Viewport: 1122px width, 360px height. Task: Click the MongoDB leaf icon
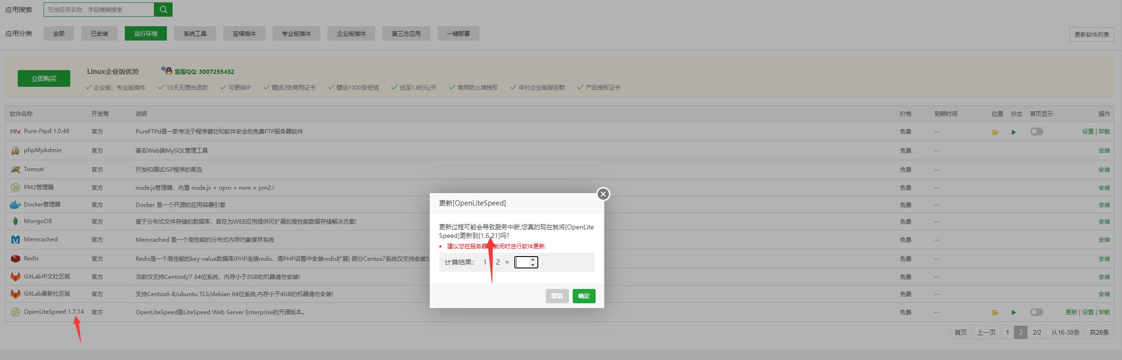pos(15,221)
